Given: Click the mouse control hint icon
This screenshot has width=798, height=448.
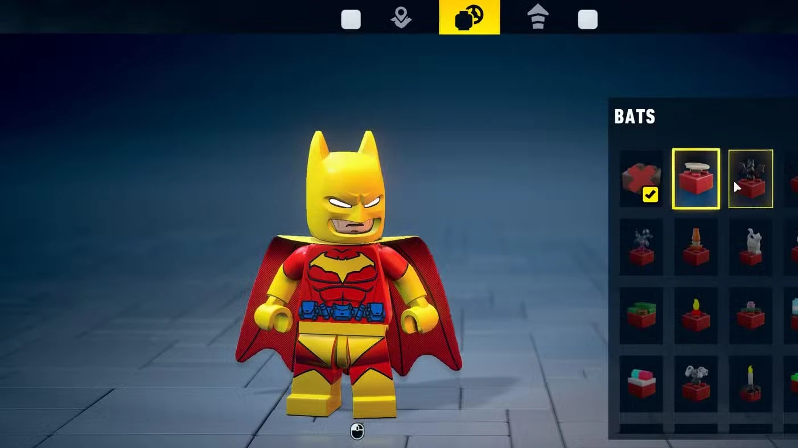Looking at the screenshot, I should (x=357, y=432).
